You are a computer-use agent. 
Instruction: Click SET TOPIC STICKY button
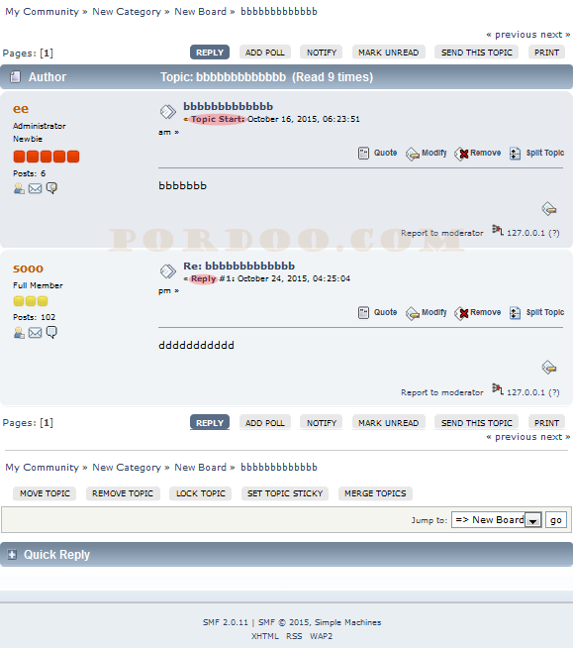tap(285, 493)
